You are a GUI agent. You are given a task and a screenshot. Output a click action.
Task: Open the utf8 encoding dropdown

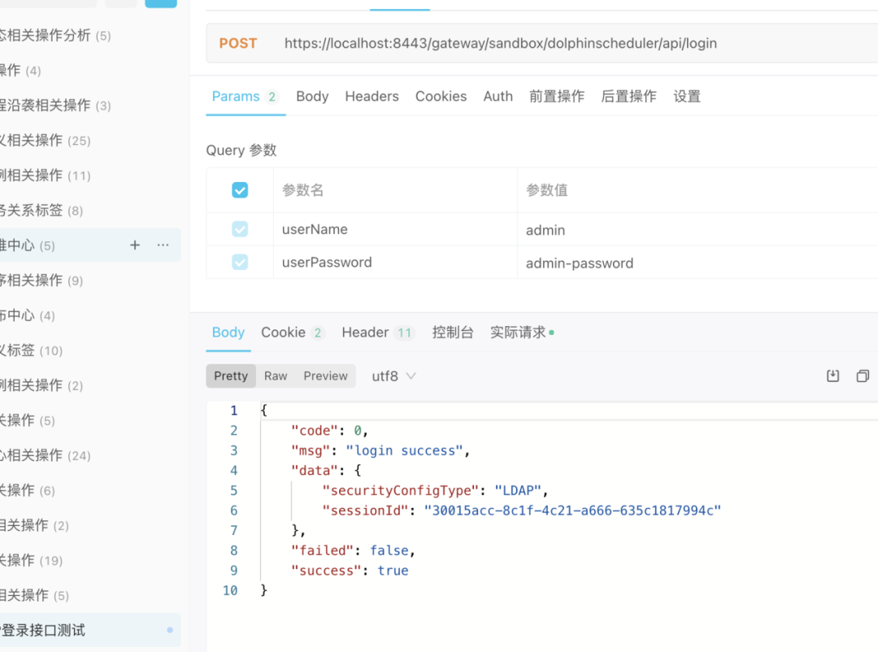(393, 376)
